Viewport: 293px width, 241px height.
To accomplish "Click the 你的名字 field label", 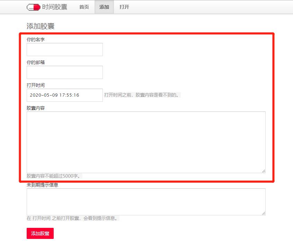I will click(x=34, y=39).
